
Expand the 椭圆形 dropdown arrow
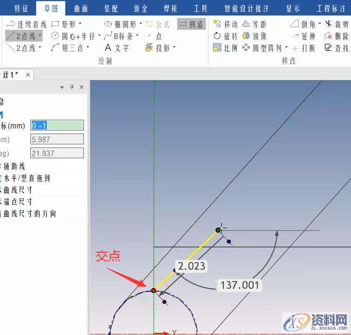141,23
